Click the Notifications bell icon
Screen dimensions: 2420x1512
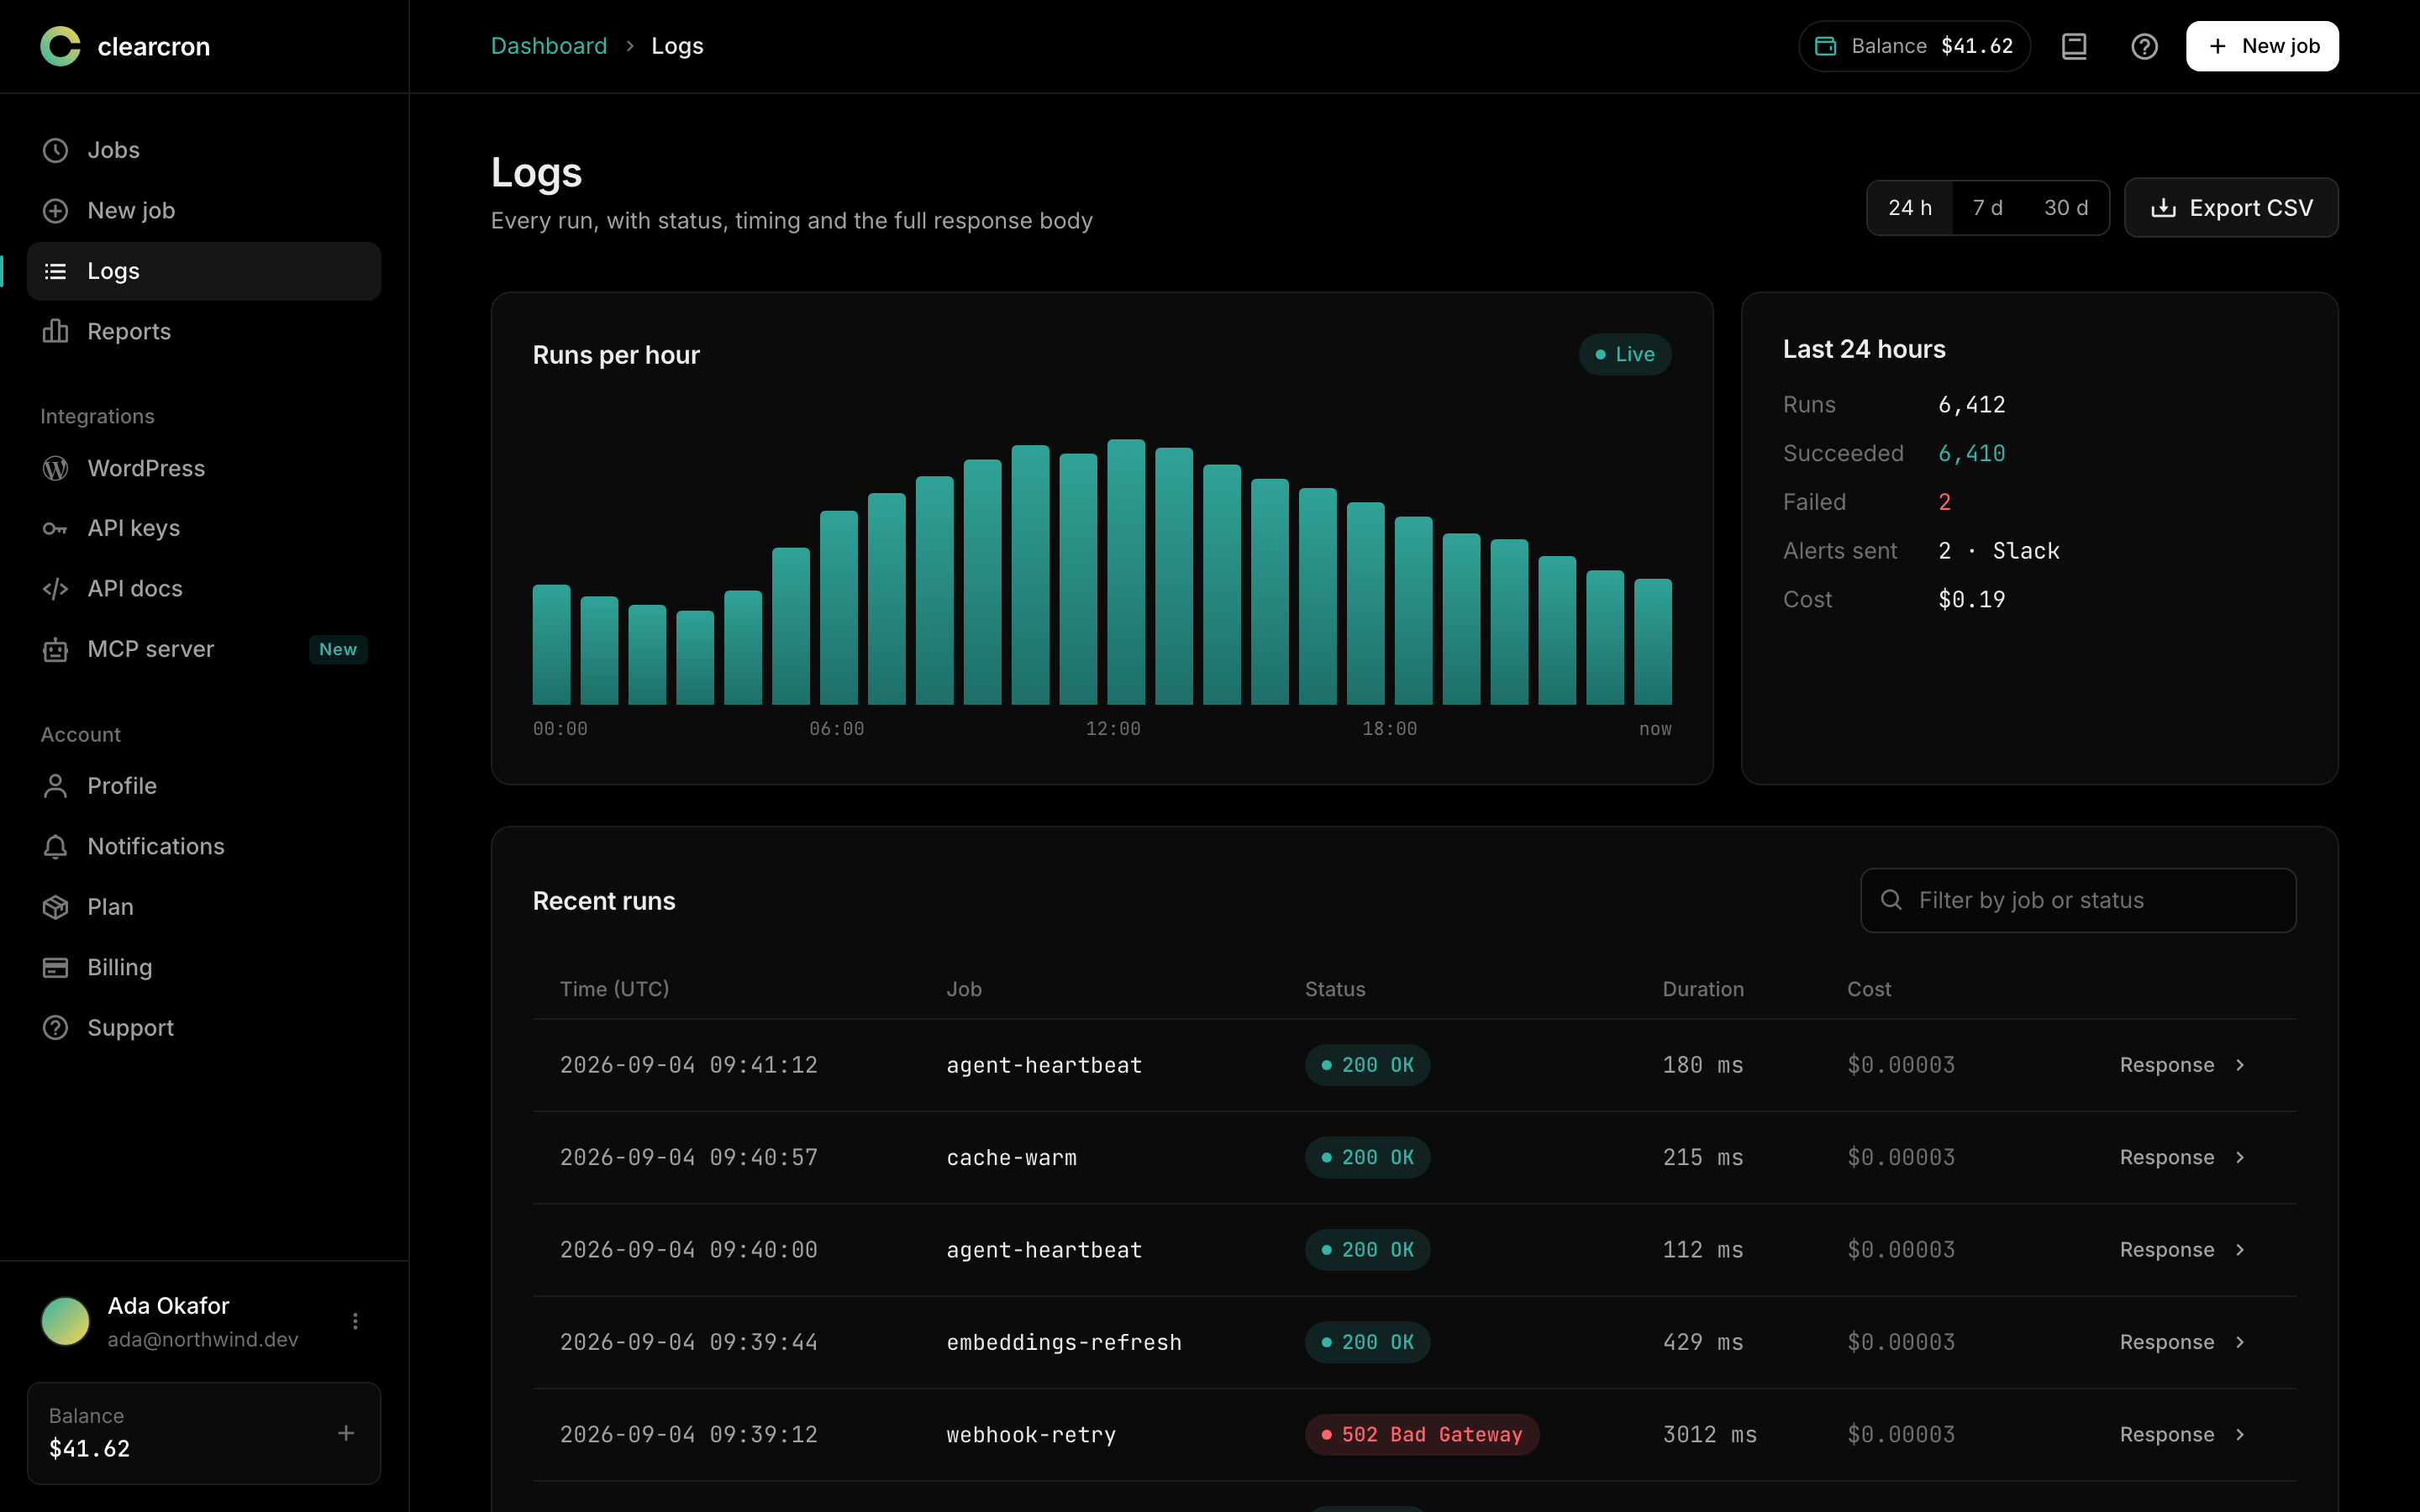55,846
